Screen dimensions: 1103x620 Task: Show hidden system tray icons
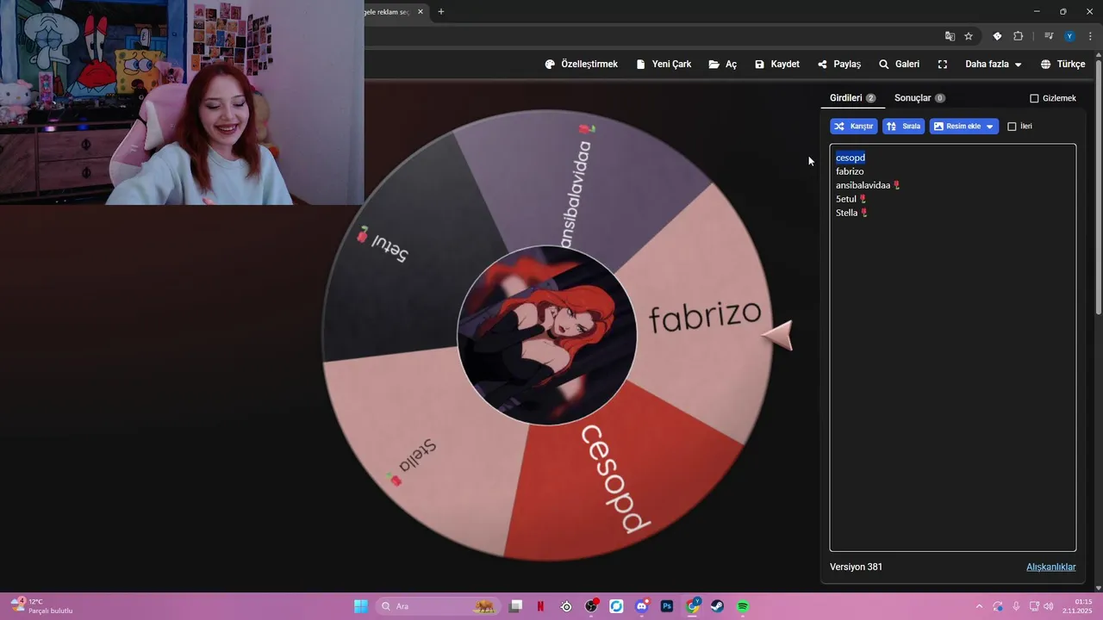point(979,606)
